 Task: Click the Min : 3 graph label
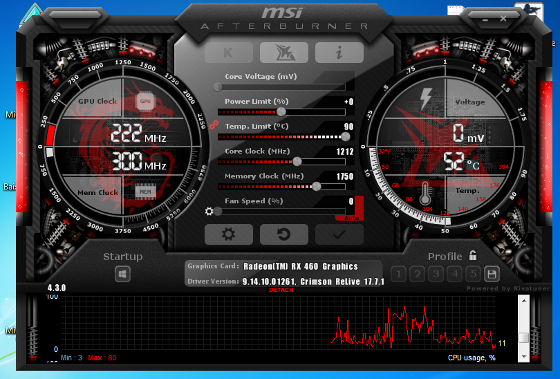71,358
